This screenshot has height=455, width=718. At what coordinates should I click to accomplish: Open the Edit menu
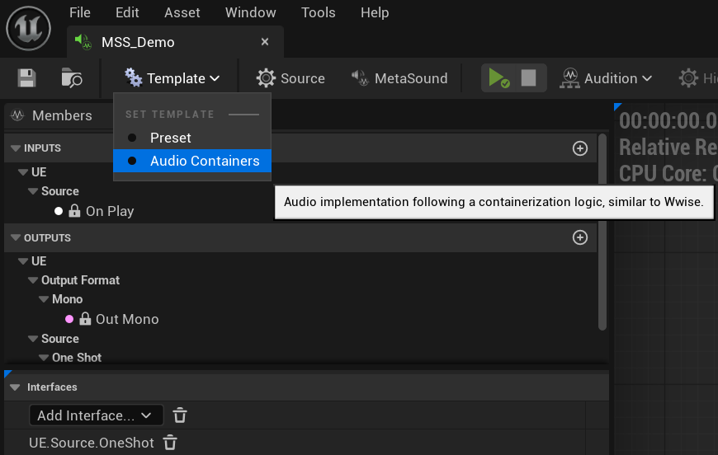127,12
